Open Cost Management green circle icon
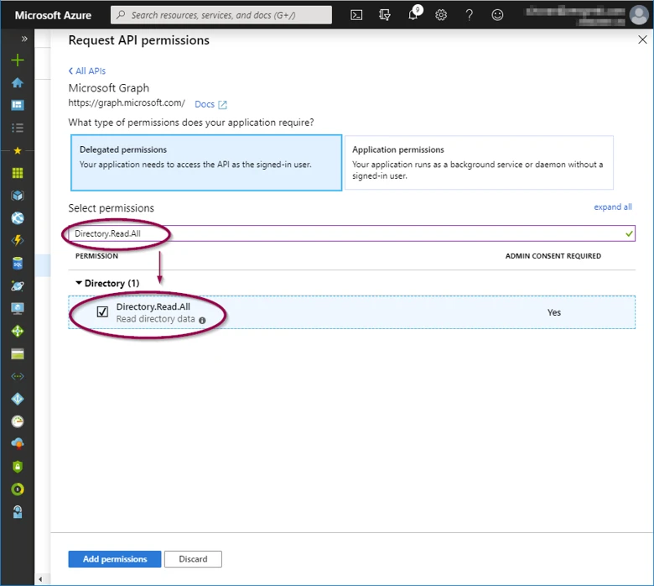The height and width of the screenshot is (586, 654). click(18, 489)
